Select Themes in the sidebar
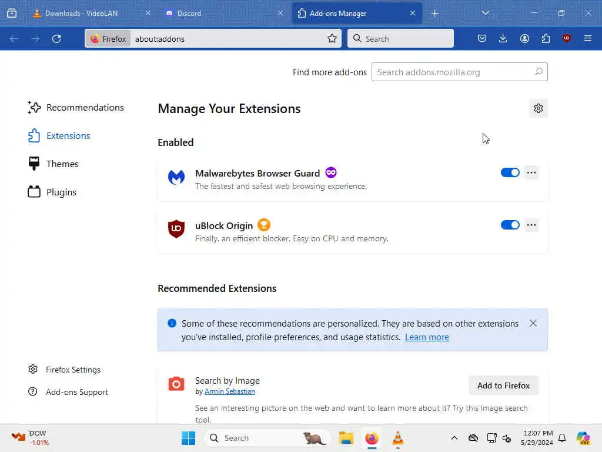This screenshot has width=602, height=452. 53,164
